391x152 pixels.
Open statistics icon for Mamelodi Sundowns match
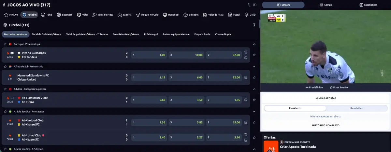tap(246, 77)
